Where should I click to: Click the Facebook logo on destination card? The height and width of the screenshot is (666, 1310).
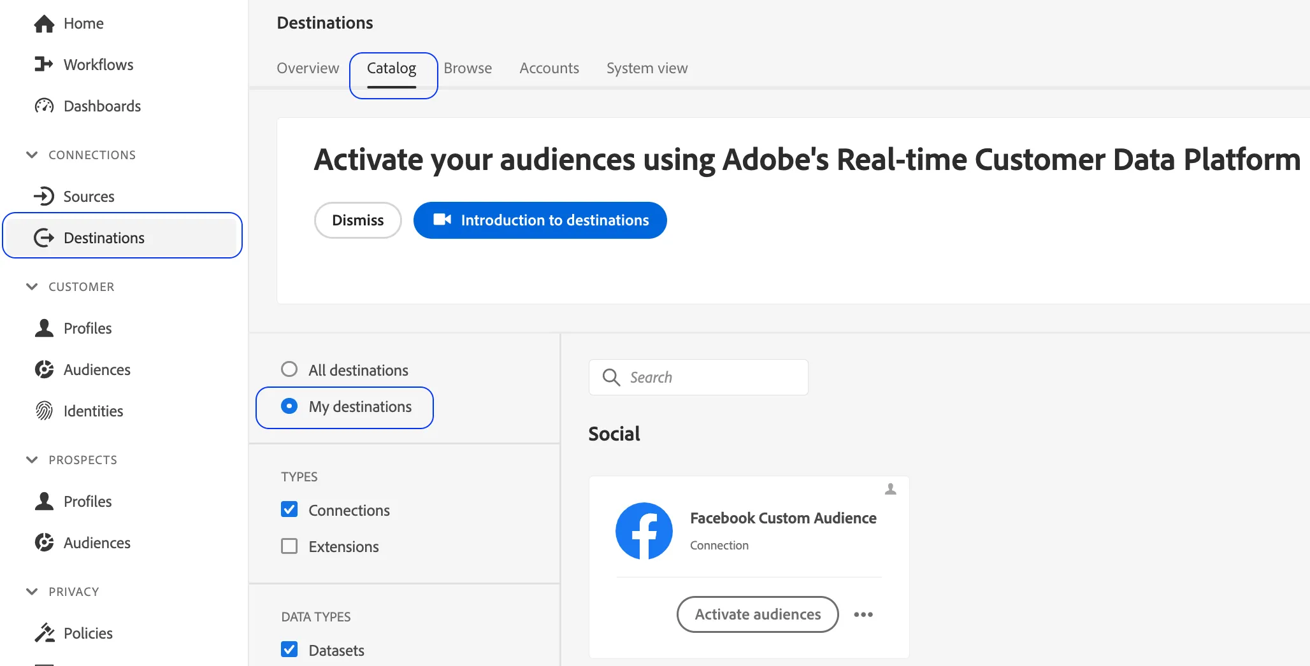[x=644, y=531]
